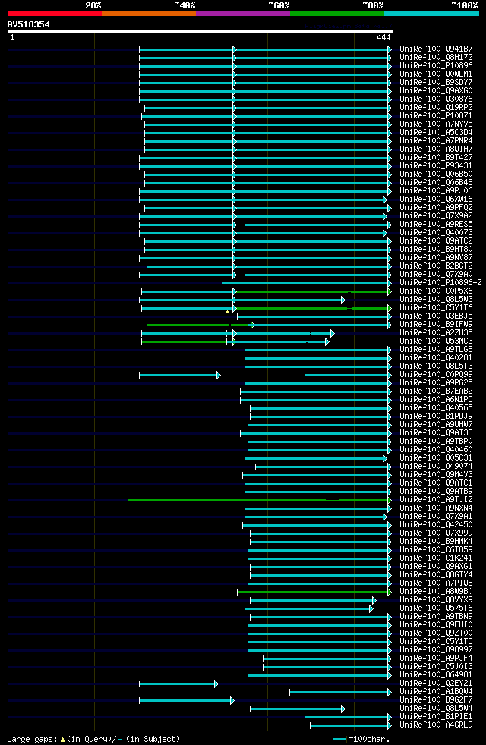Select hit label UniRef100_A1BQW4
The height and width of the screenshot is (745, 486).
pyautogui.click(x=436, y=691)
